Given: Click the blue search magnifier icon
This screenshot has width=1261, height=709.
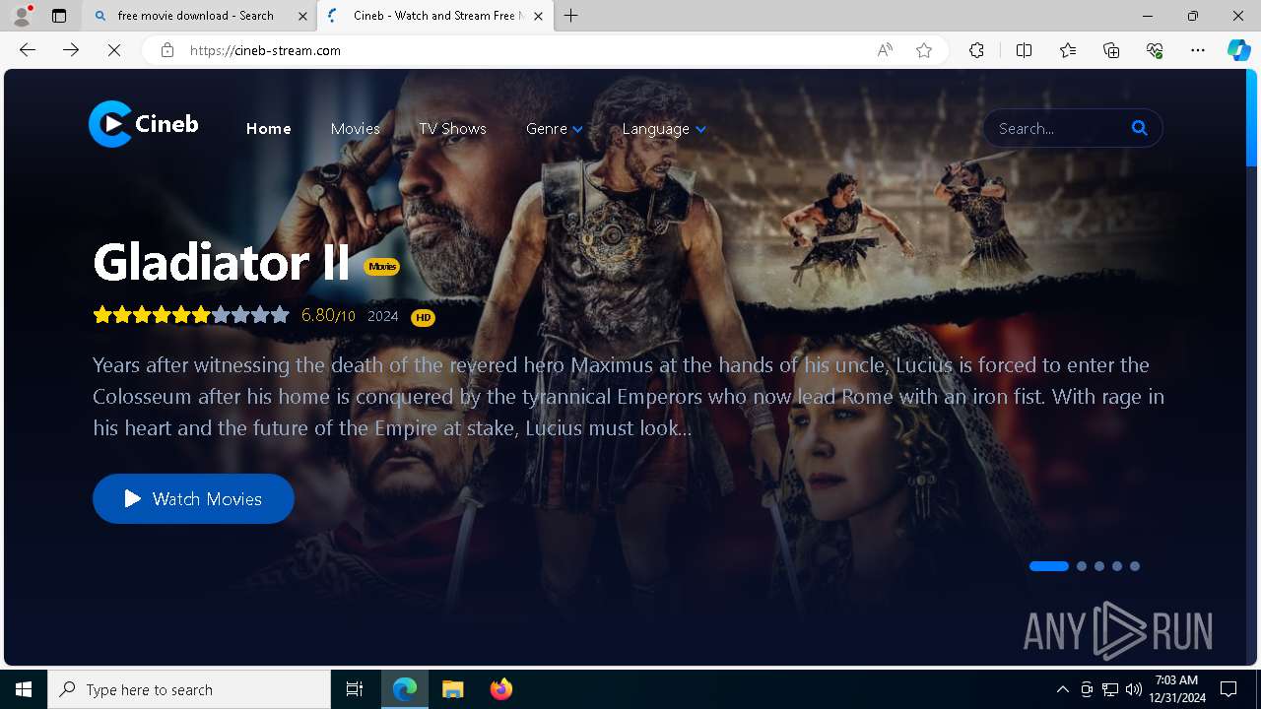Looking at the screenshot, I should 1140,128.
